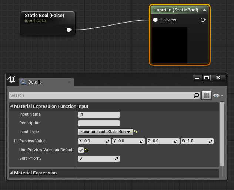Reset Input Type to its default value
The height and width of the screenshot is (190, 234).
pos(136,132)
